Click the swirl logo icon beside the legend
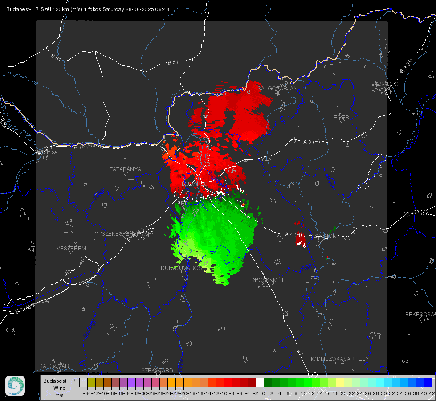 (15, 386)
